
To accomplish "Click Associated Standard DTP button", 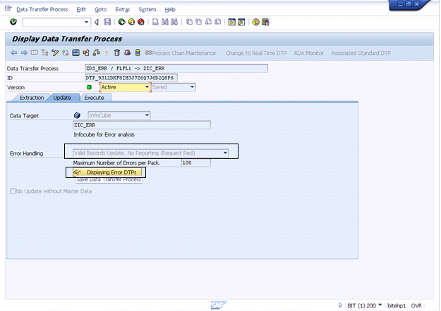I will tap(361, 53).
